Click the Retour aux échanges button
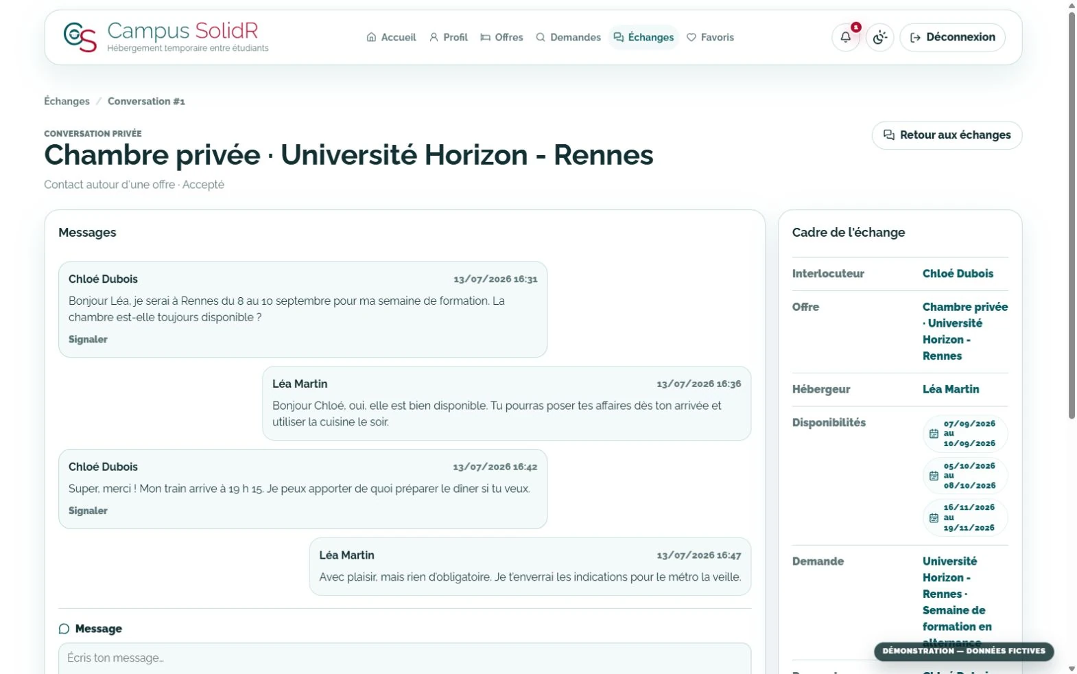 point(947,135)
